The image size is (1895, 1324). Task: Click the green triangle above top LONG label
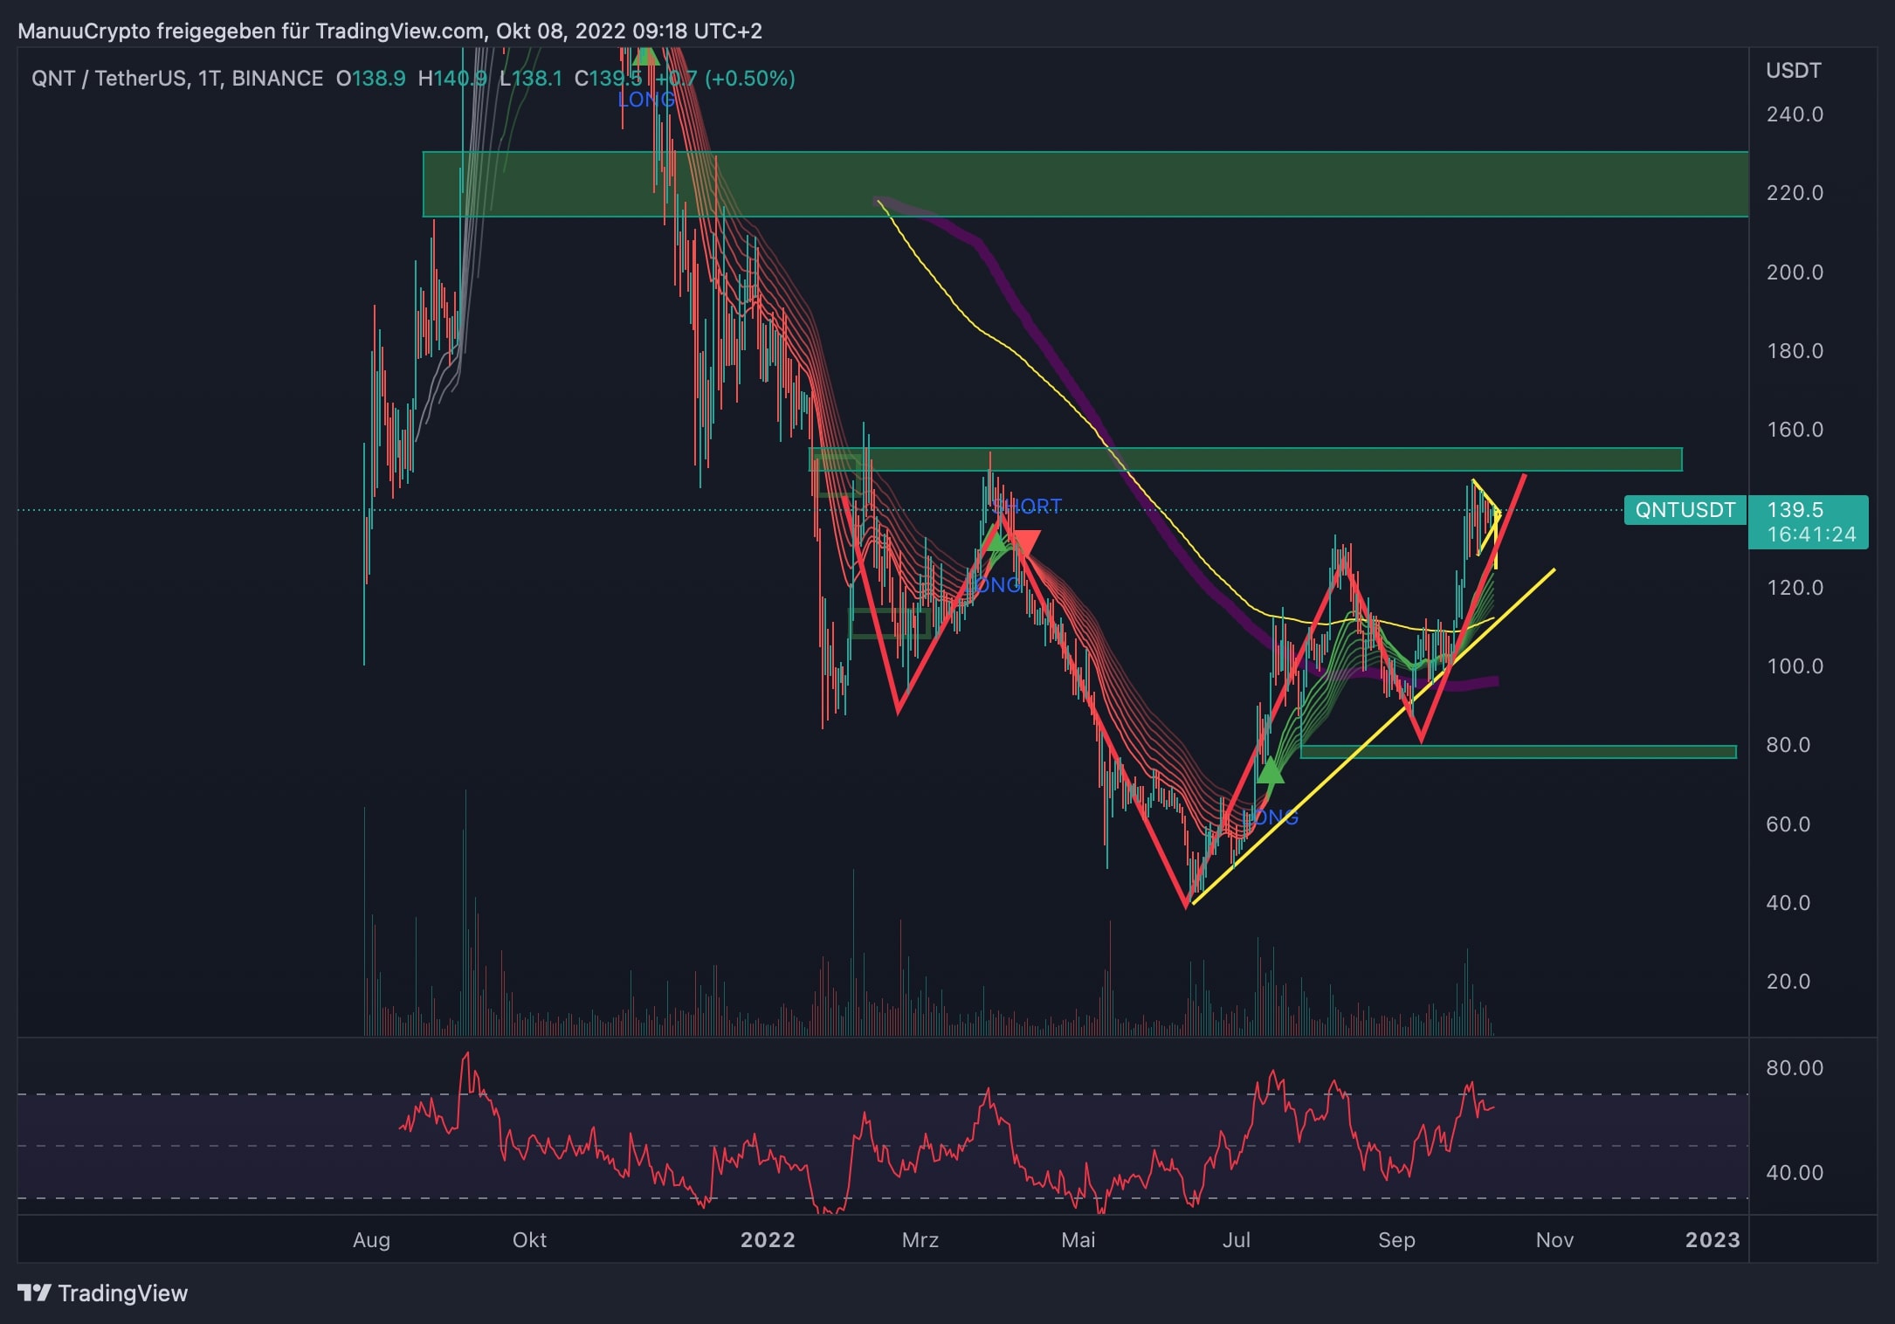(x=644, y=57)
